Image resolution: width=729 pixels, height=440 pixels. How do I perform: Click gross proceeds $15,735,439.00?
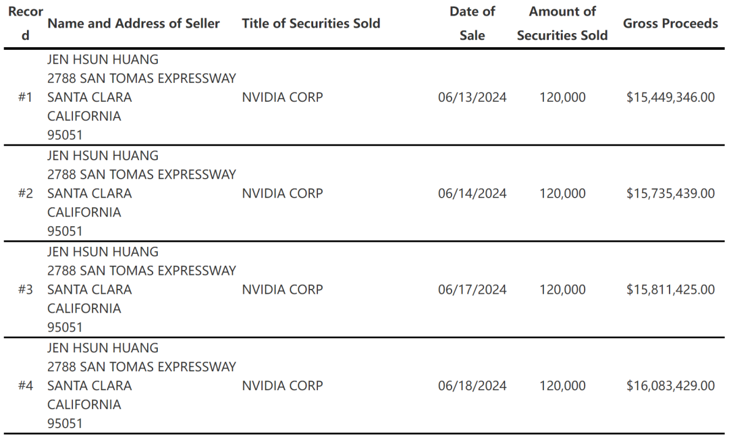click(x=670, y=194)
